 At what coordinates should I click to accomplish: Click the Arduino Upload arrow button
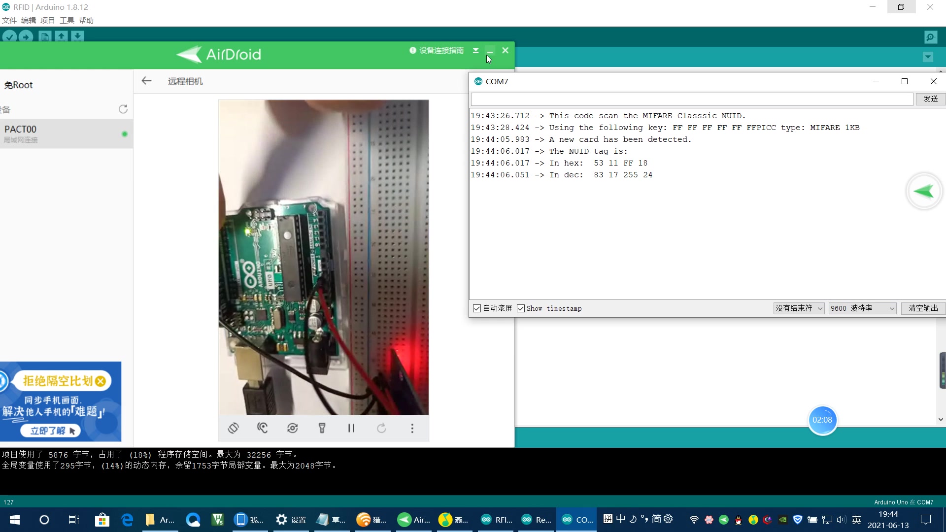click(x=26, y=36)
